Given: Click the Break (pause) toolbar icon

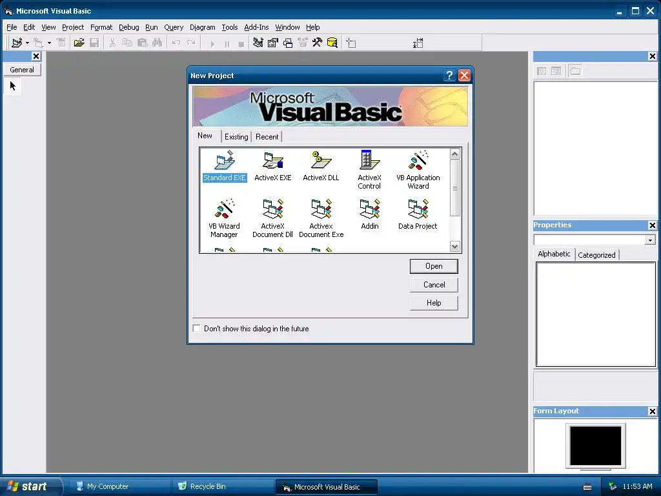Looking at the screenshot, I should tap(227, 43).
